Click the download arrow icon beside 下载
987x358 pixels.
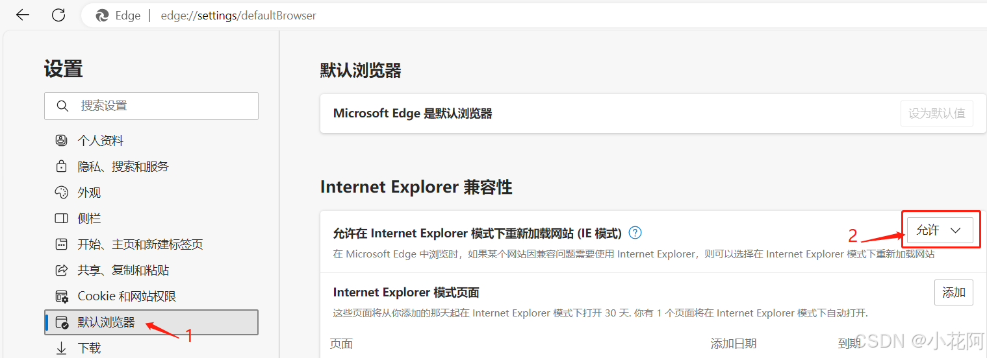tap(61, 348)
